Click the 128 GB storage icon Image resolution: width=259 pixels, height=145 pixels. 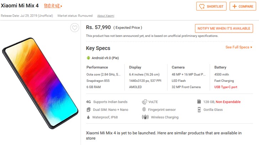coord(200,102)
